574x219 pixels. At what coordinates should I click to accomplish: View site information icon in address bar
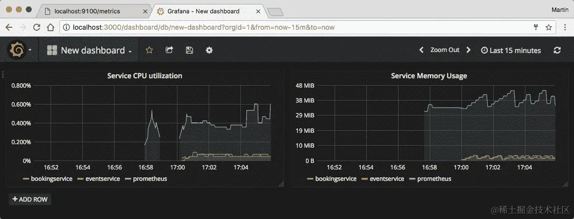[66, 27]
